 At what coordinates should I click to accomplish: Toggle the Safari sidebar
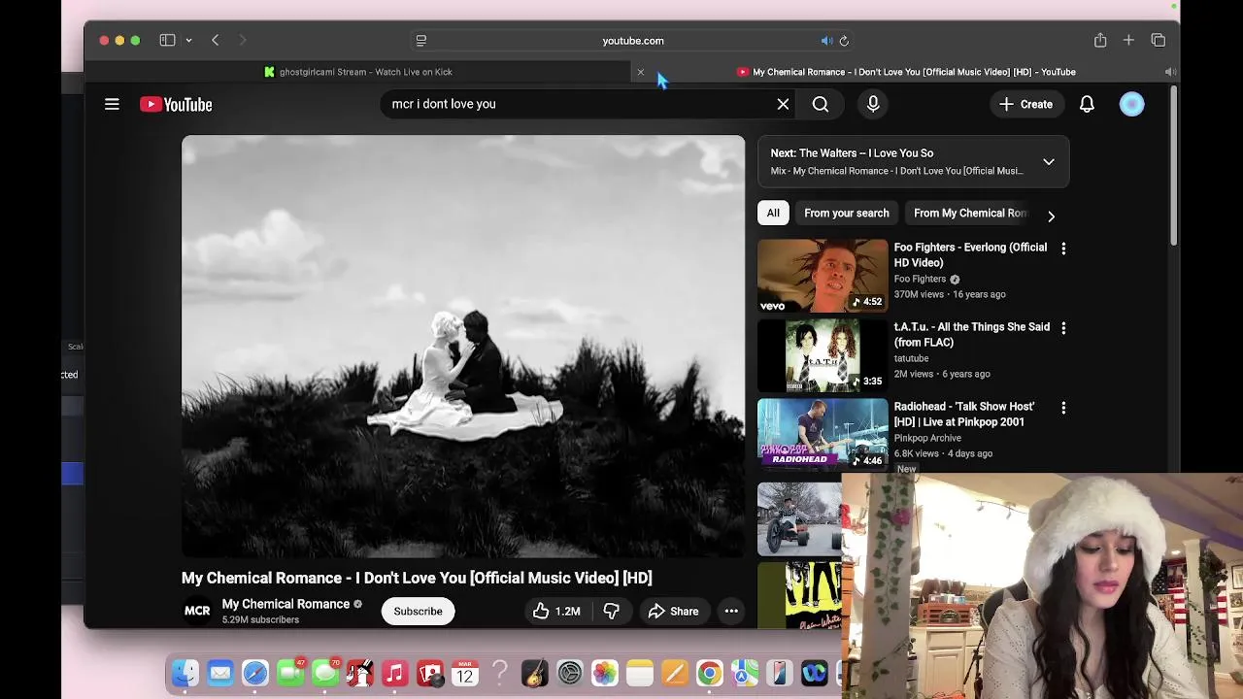click(x=167, y=40)
